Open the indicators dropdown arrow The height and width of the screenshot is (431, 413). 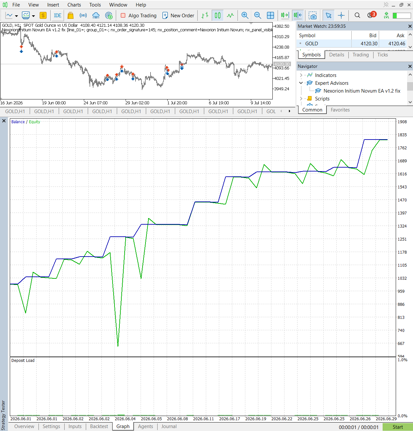pyautogui.click(x=33, y=16)
